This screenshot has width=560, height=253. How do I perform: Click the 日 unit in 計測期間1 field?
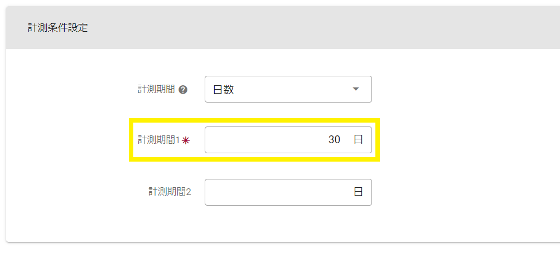(x=358, y=140)
